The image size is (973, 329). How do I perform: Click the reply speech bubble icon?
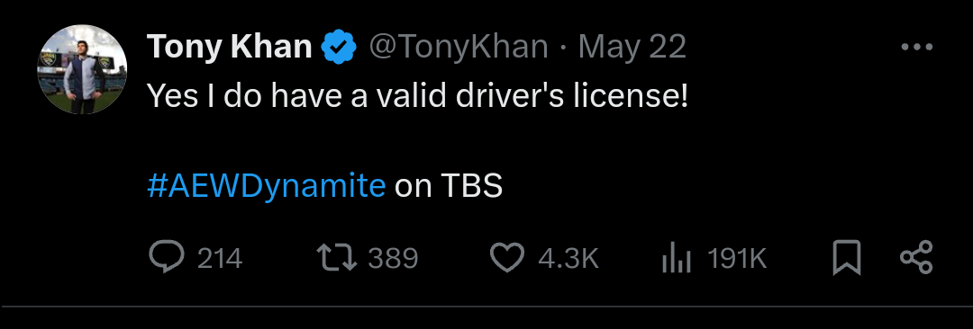[x=167, y=257]
